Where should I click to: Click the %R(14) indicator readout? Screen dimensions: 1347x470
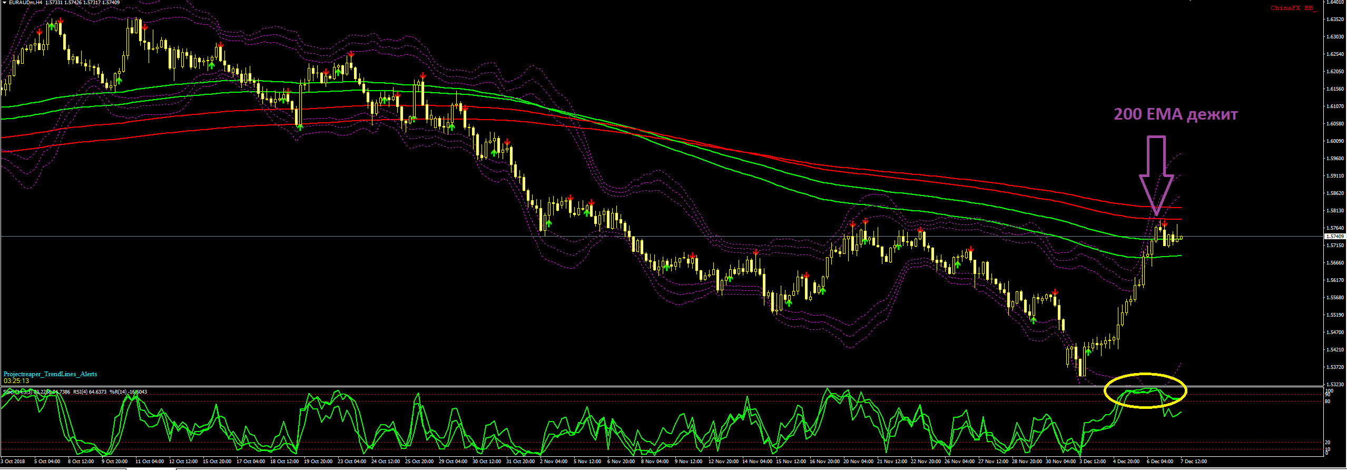tap(129, 392)
